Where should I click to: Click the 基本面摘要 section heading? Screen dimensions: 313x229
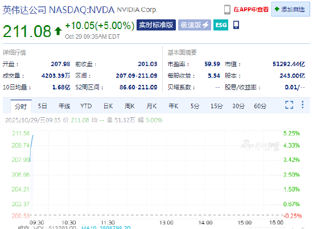pyautogui.click(x=182, y=52)
